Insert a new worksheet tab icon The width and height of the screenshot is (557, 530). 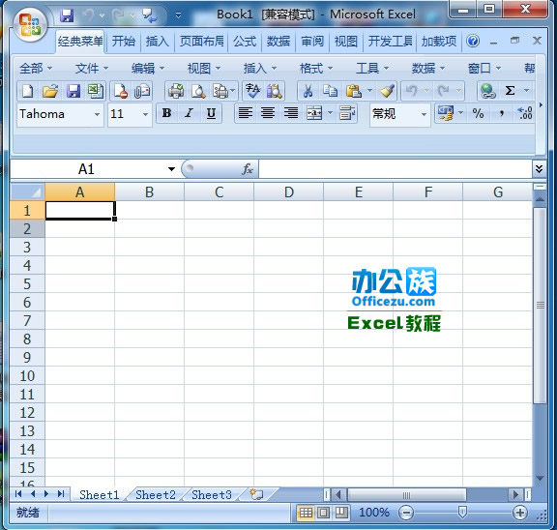pyautogui.click(x=256, y=494)
